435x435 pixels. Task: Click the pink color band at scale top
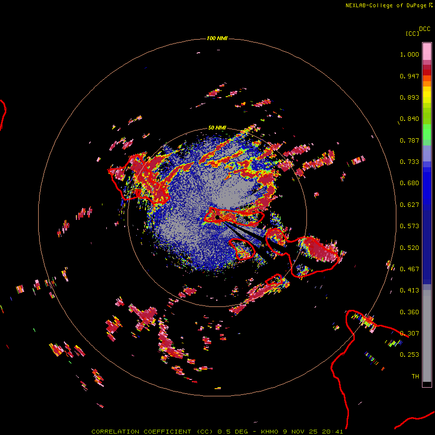click(x=427, y=51)
